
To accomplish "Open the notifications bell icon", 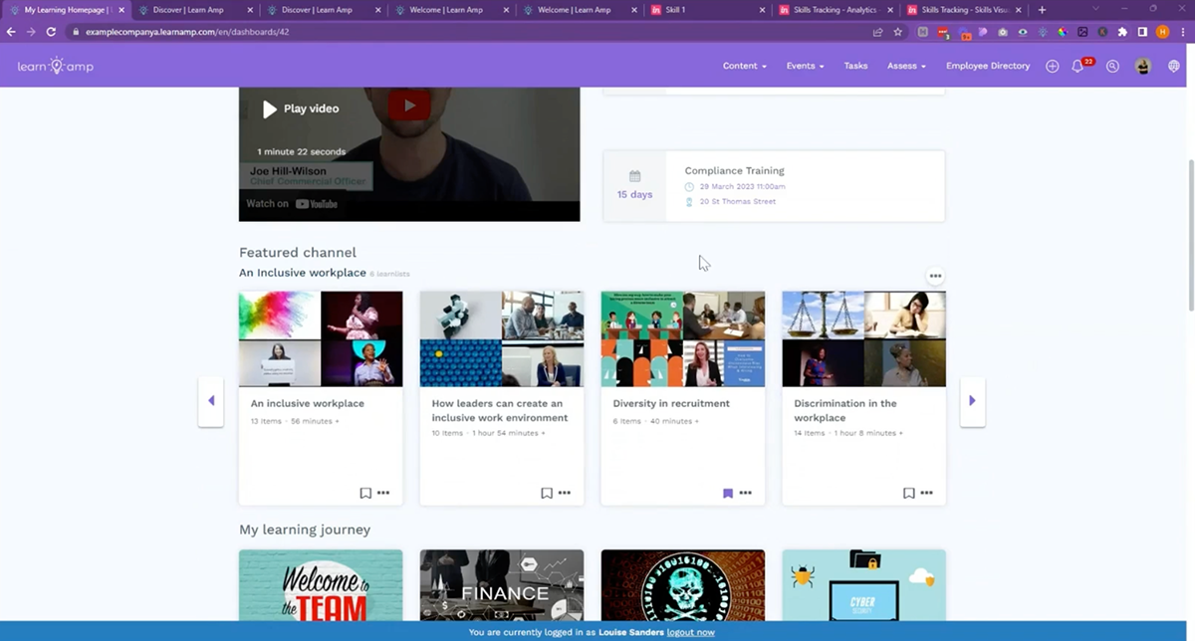I will (1077, 67).
